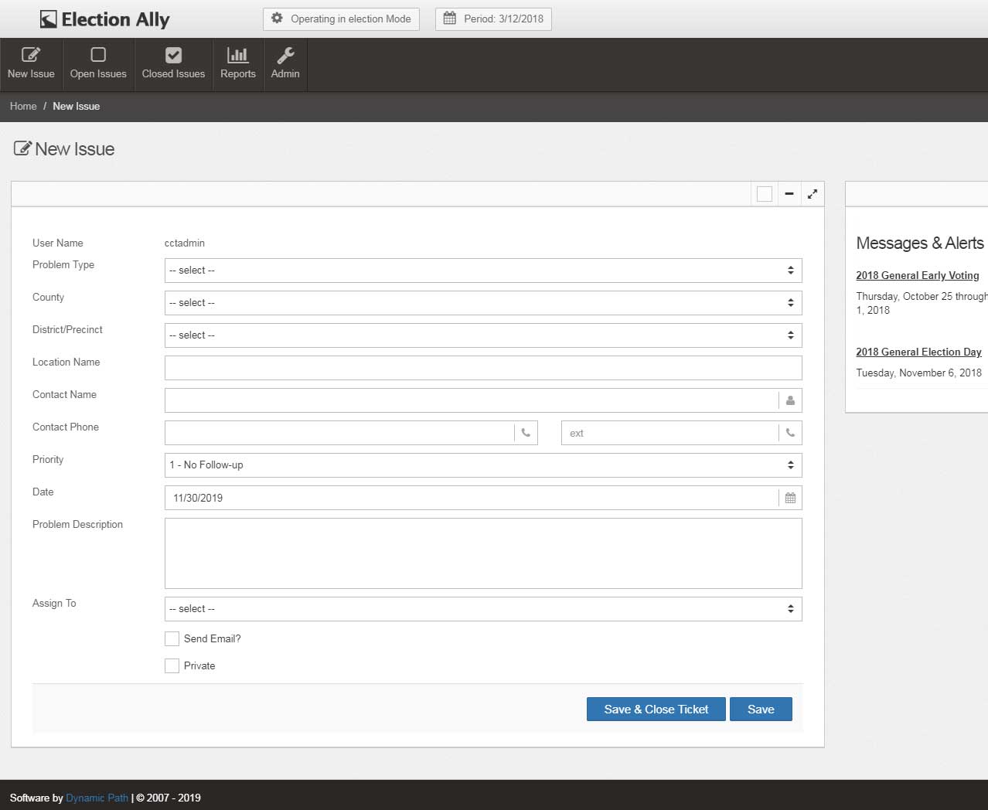The width and height of the screenshot is (988, 810).
Task: Click the New Issue breadcrumb item
Action: click(x=77, y=107)
